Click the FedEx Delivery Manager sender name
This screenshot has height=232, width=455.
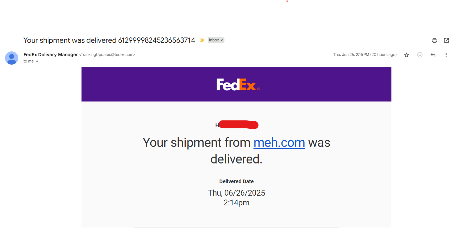point(51,55)
